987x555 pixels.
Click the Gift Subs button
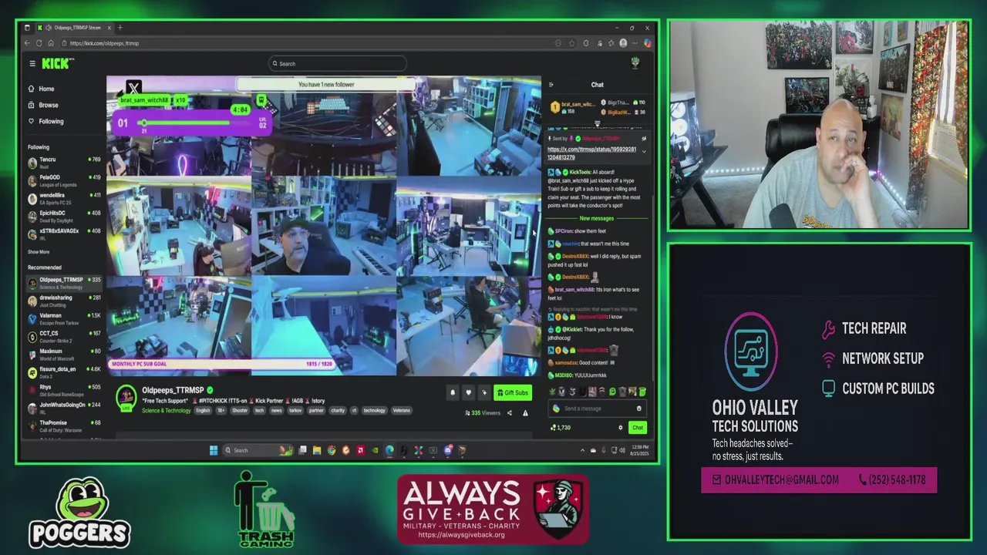pos(513,392)
